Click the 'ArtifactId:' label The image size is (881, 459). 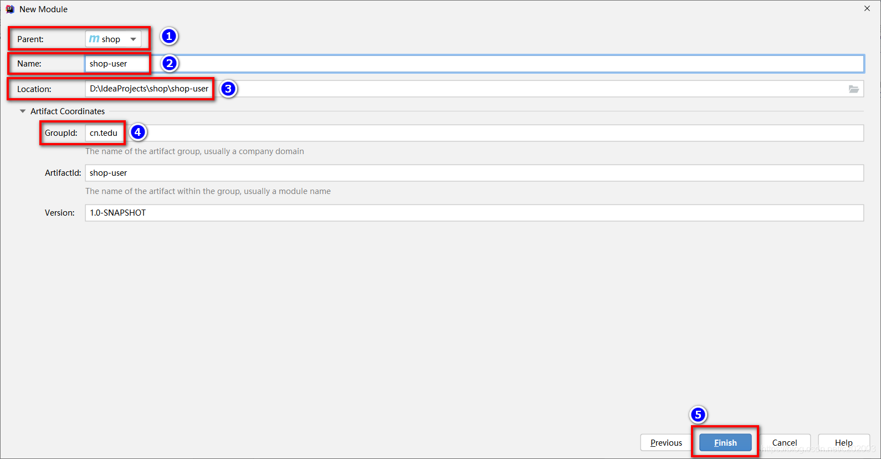(63, 173)
